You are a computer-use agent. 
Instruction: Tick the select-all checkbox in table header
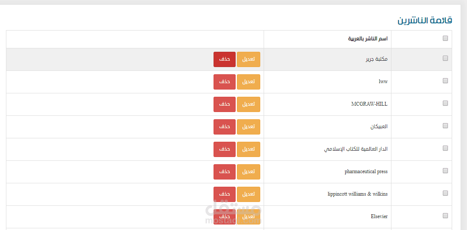coord(445,39)
